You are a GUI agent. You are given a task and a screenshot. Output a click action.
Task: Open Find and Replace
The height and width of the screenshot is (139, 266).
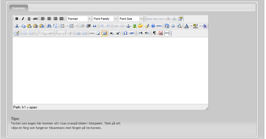[55, 26]
